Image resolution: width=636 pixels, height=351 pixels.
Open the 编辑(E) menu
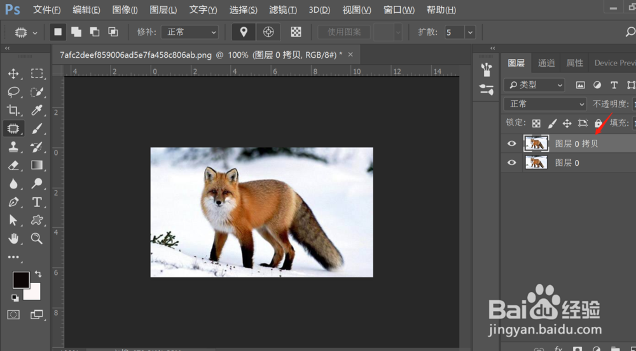[86, 10]
